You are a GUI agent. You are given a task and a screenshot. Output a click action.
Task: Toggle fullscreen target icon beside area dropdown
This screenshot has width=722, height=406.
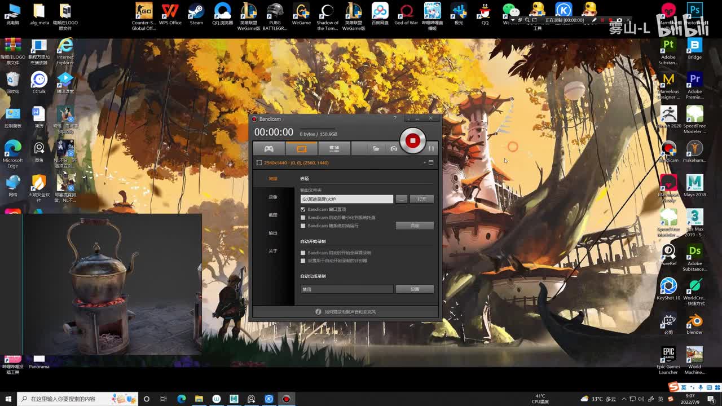click(x=431, y=163)
